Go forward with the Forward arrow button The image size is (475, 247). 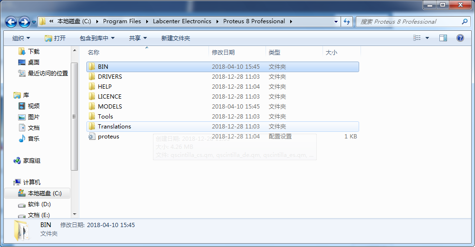pos(24,22)
